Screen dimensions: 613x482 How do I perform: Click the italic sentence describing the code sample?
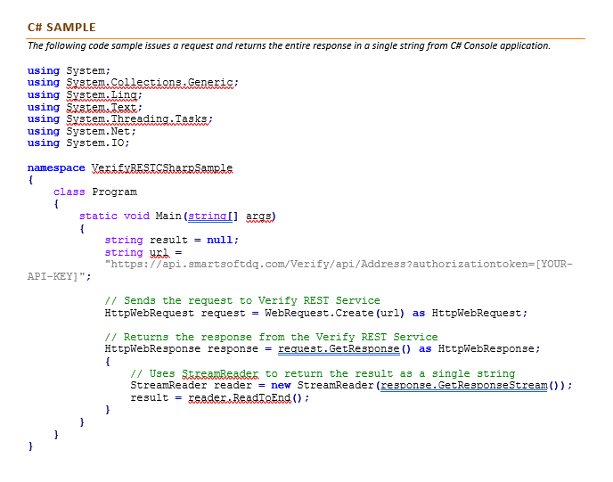pos(289,45)
